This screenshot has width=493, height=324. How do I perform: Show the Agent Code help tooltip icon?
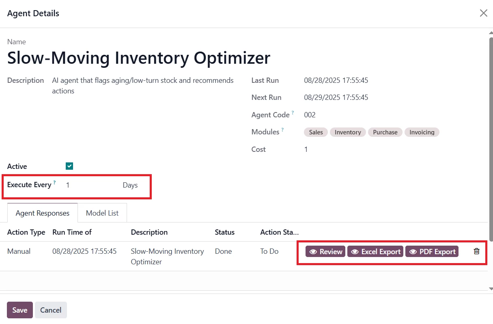pos(293,113)
